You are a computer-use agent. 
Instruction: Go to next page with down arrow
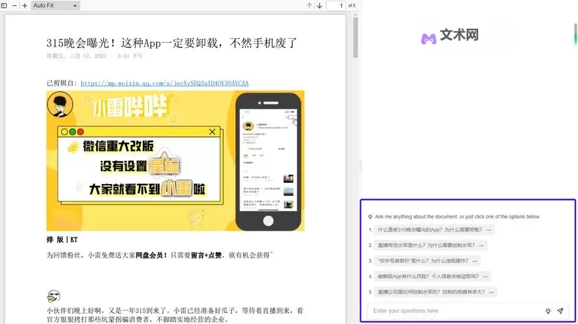tap(320, 6)
